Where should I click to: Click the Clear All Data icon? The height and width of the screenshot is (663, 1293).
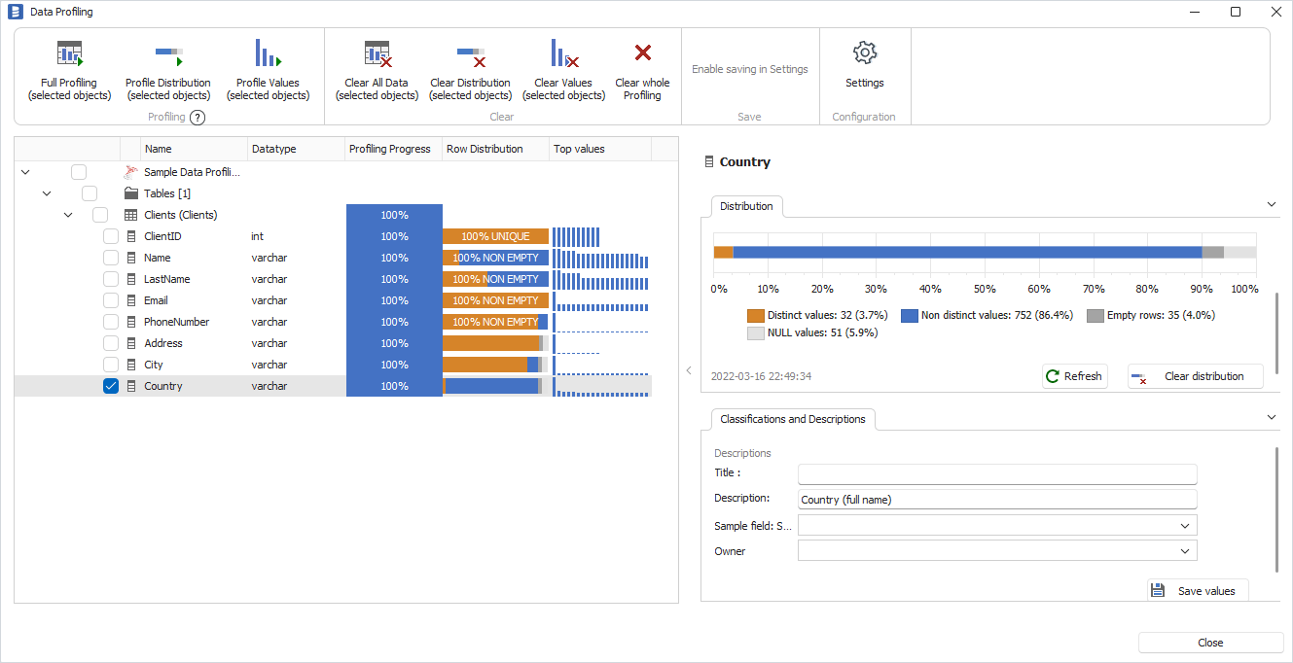point(377,53)
